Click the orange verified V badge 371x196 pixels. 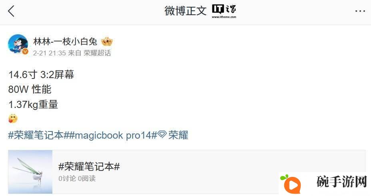click(25, 51)
